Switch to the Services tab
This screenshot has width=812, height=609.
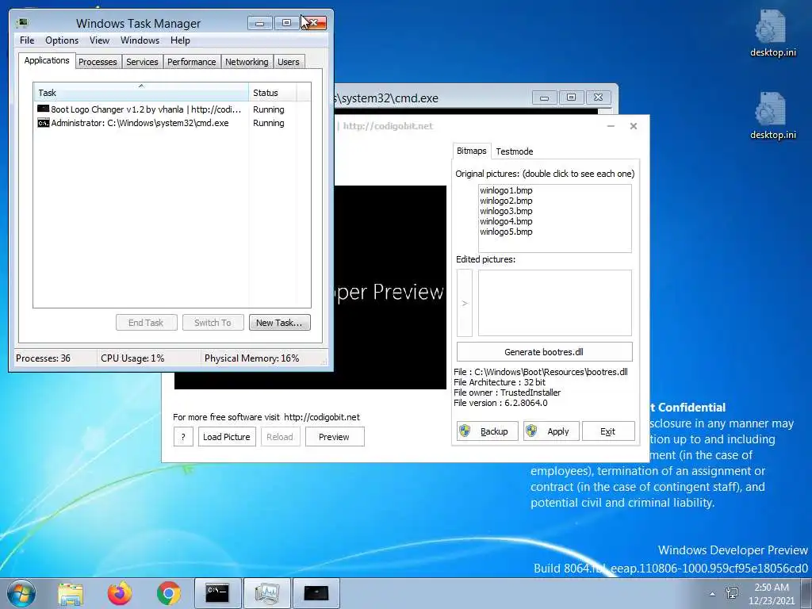coord(142,62)
